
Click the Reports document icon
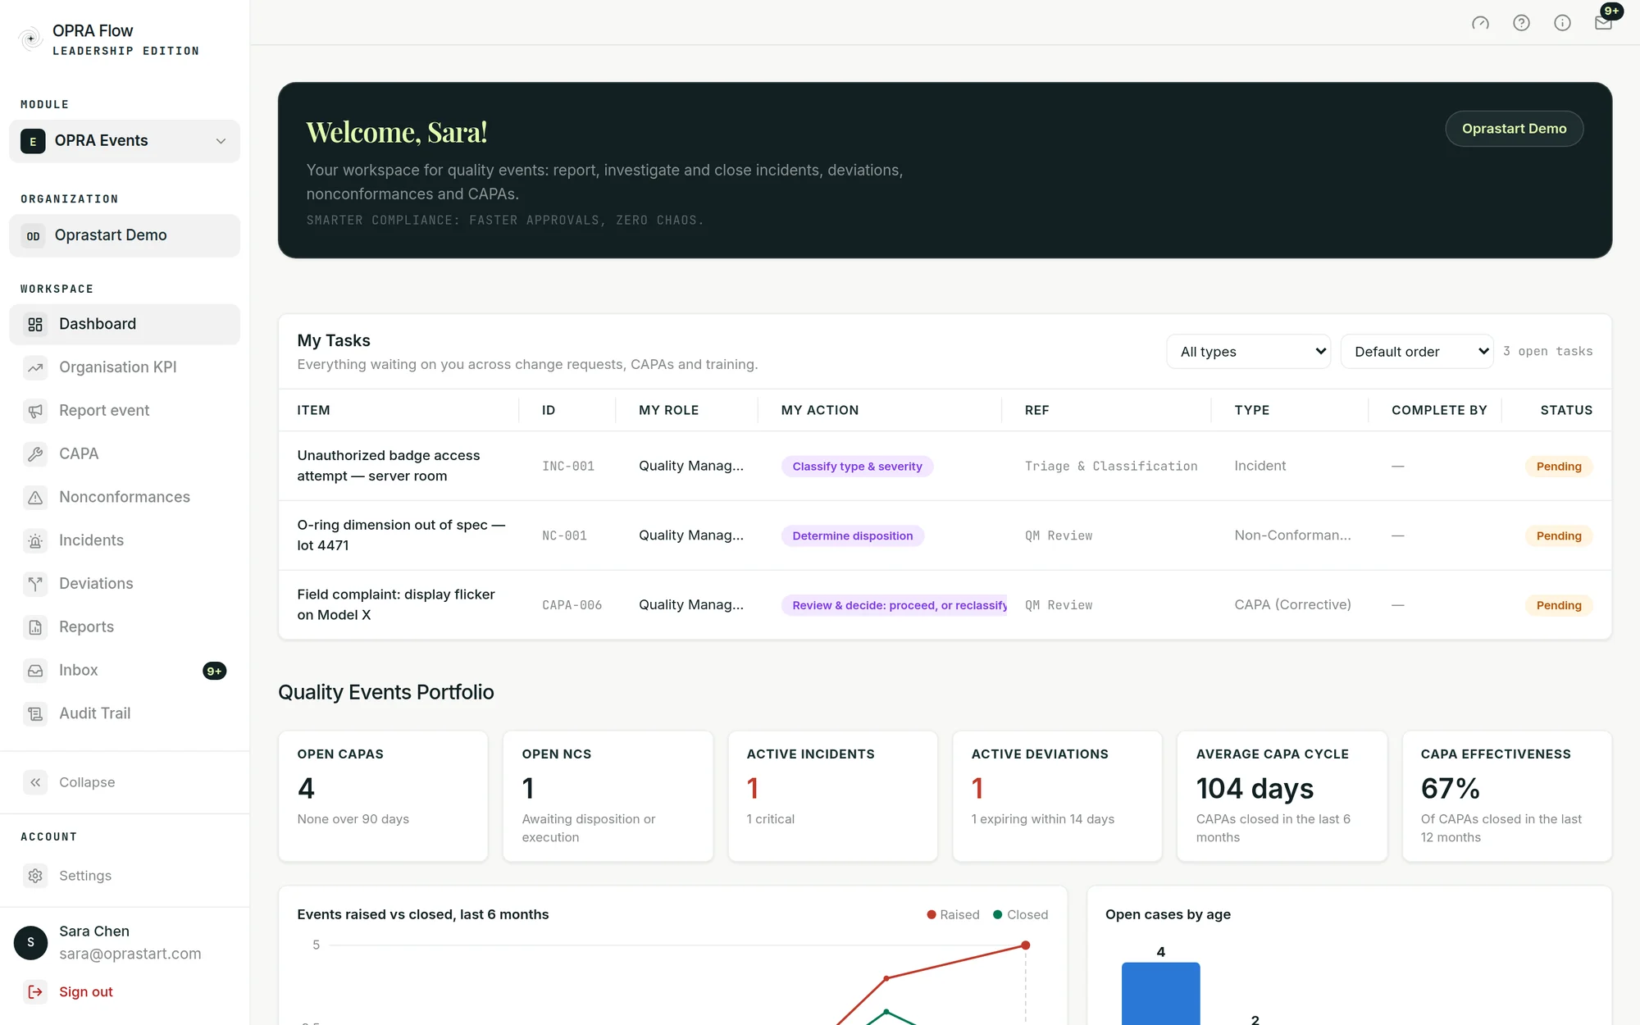35,627
